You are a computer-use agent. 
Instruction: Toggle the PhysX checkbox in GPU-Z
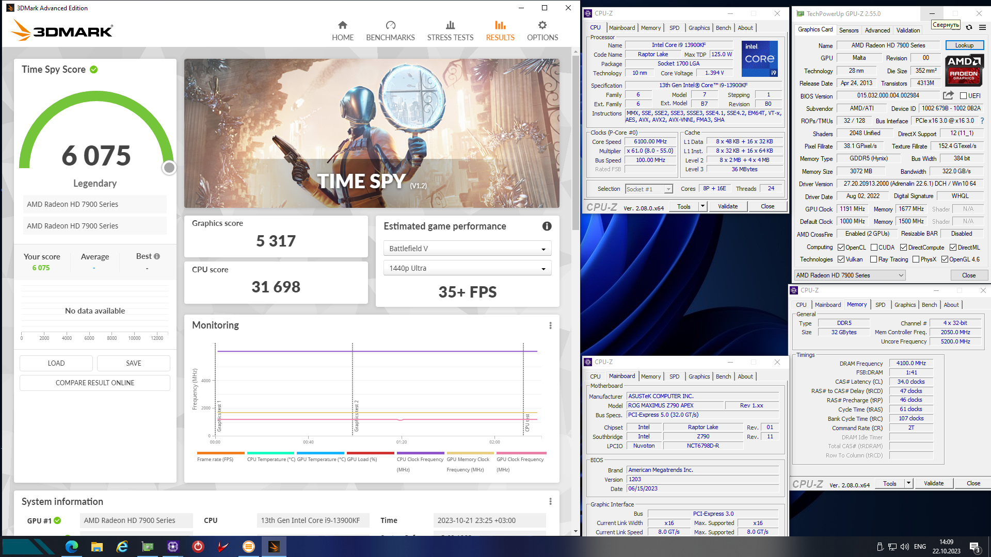916,259
